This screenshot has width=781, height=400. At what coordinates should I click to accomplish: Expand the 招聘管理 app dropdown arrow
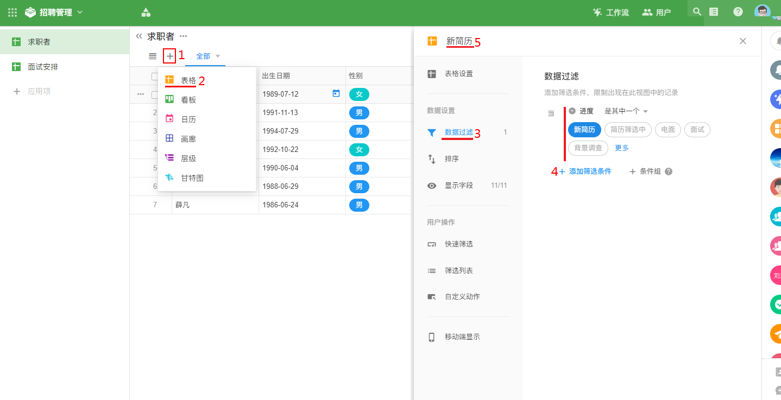click(x=80, y=12)
